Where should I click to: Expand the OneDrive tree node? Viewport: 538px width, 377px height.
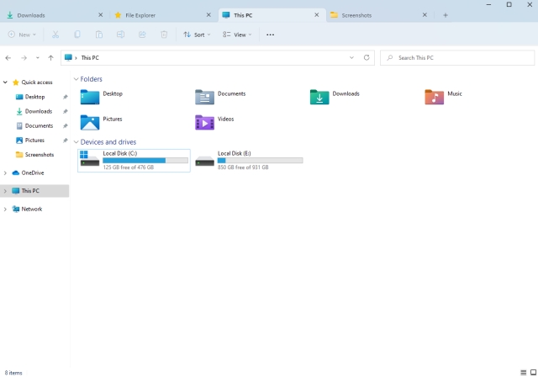tap(5, 173)
